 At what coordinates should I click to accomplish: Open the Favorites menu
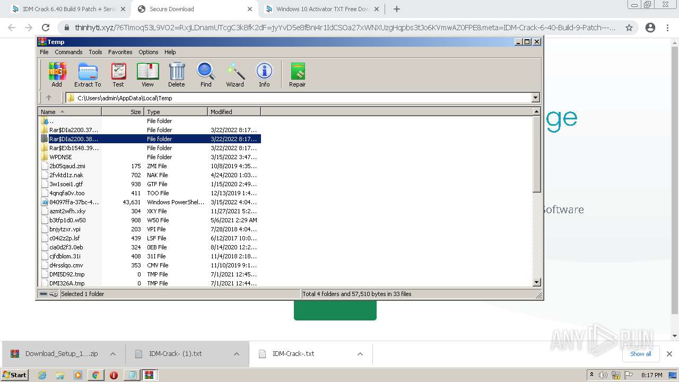[120, 52]
